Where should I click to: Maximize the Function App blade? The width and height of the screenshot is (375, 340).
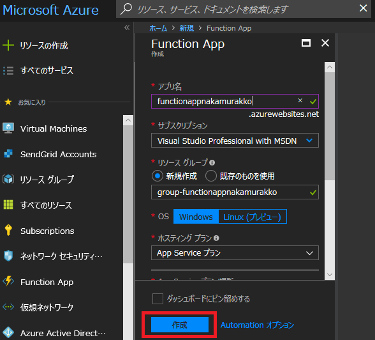coord(306,43)
